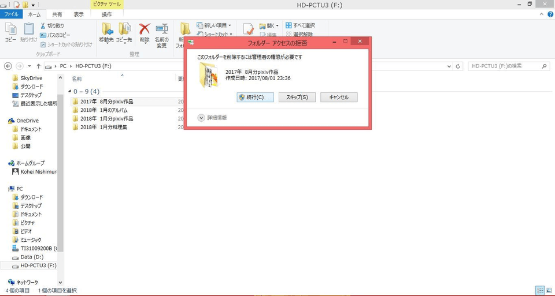
Task: Click the 貼り付け (Paste) clipboard icon
Action: point(29,32)
